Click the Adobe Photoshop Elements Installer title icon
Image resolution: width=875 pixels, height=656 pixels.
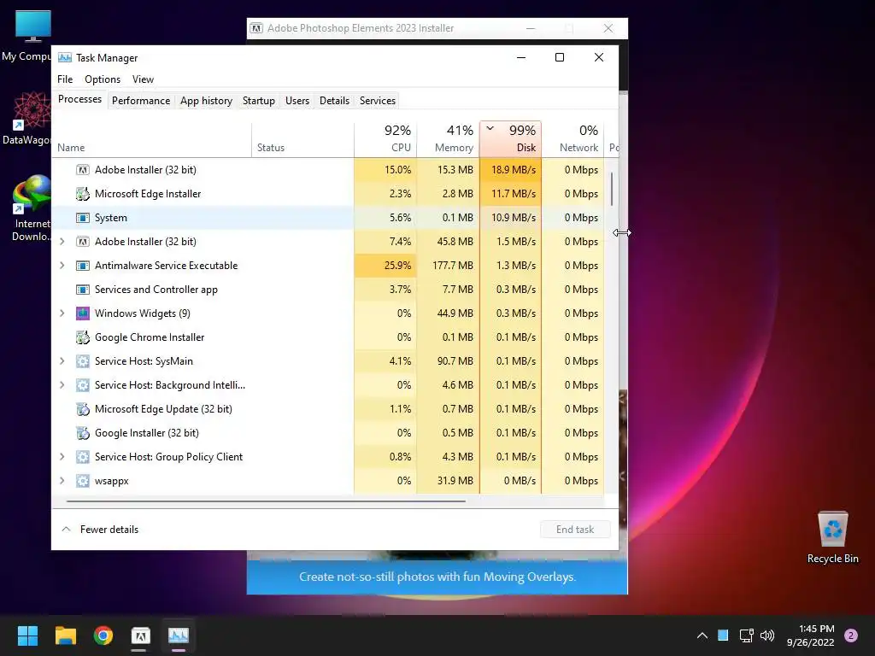[256, 28]
